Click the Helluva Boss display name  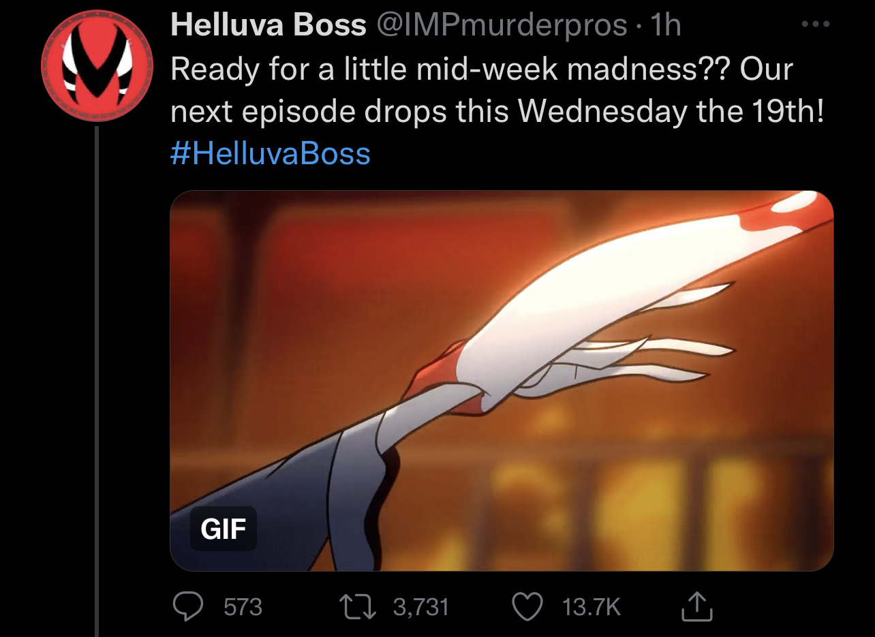(268, 27)
